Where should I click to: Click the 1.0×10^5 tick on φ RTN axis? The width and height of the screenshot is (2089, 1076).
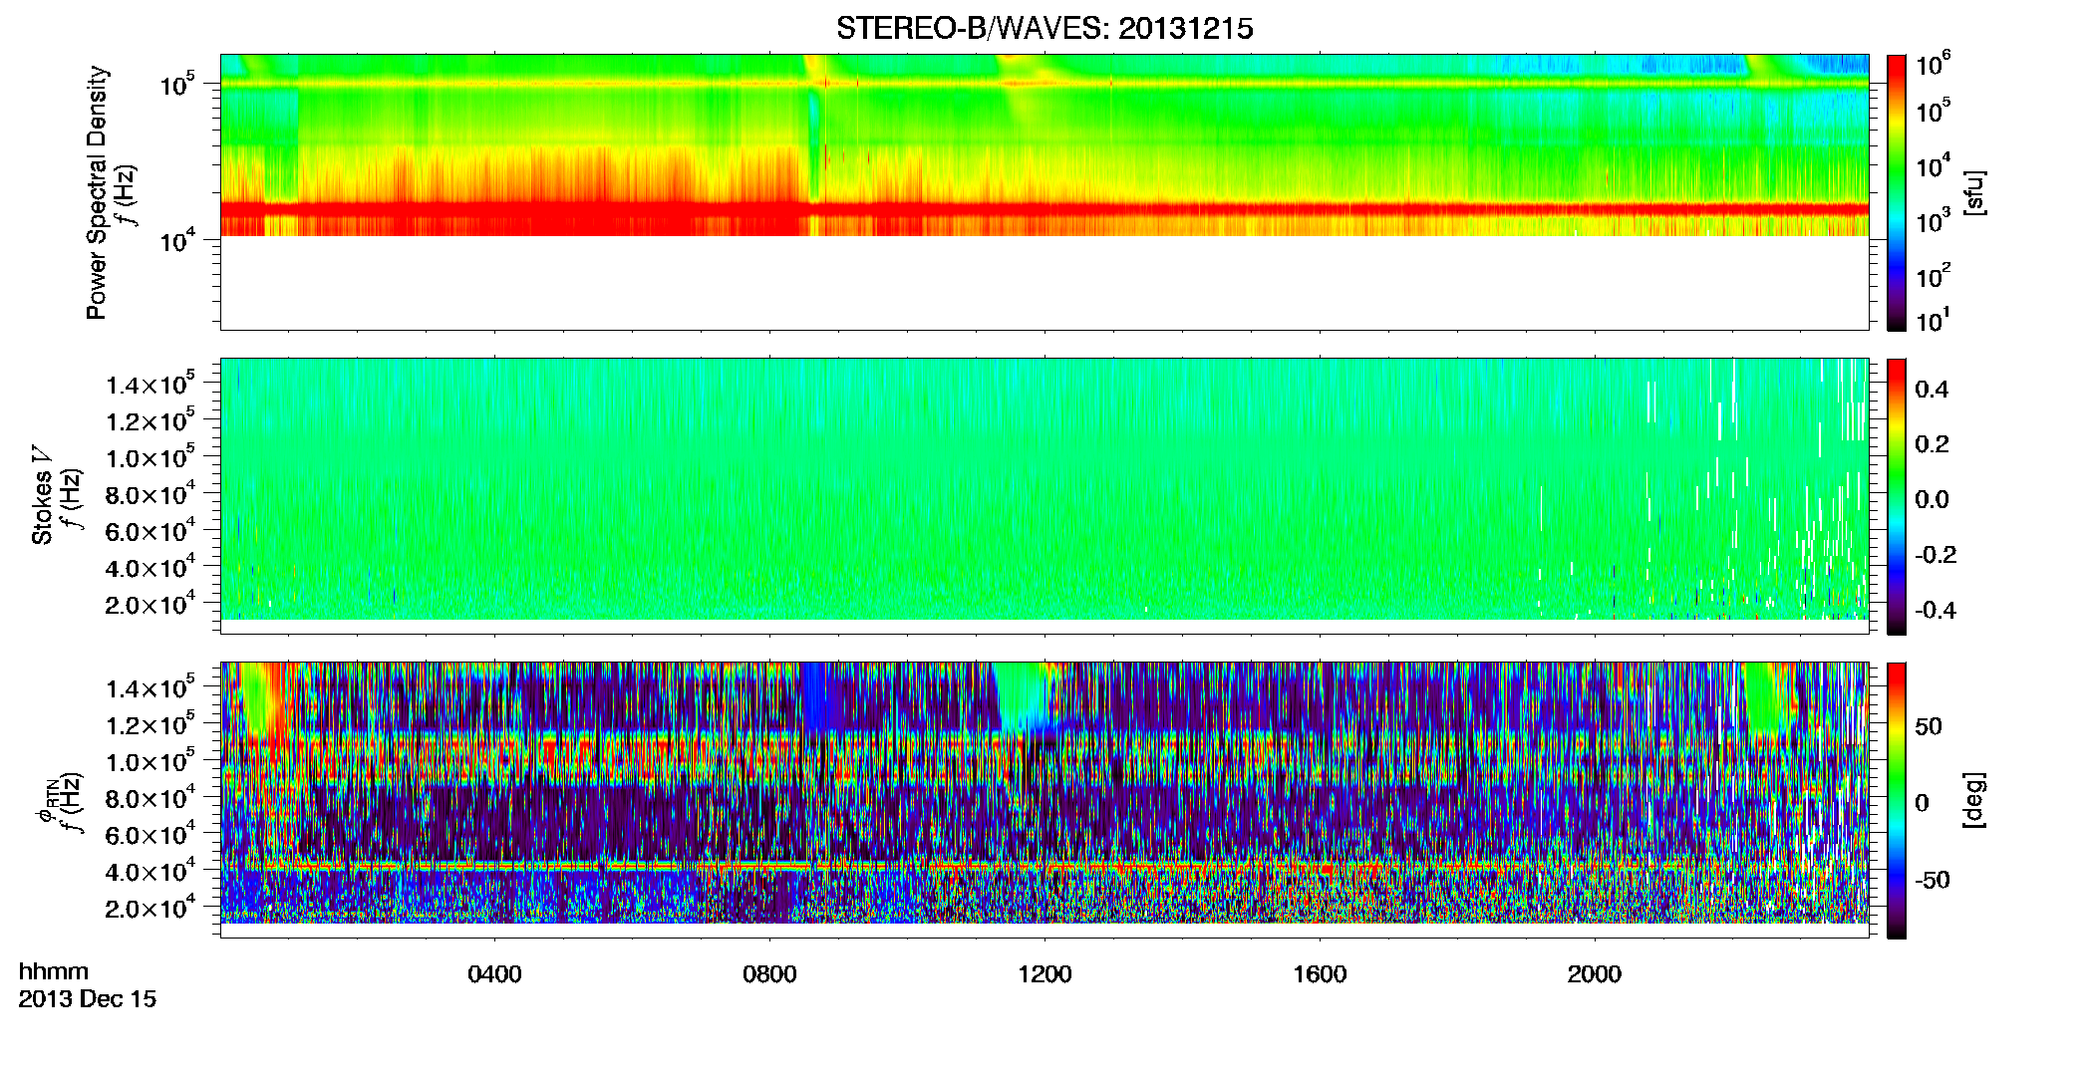click(150, 760)
